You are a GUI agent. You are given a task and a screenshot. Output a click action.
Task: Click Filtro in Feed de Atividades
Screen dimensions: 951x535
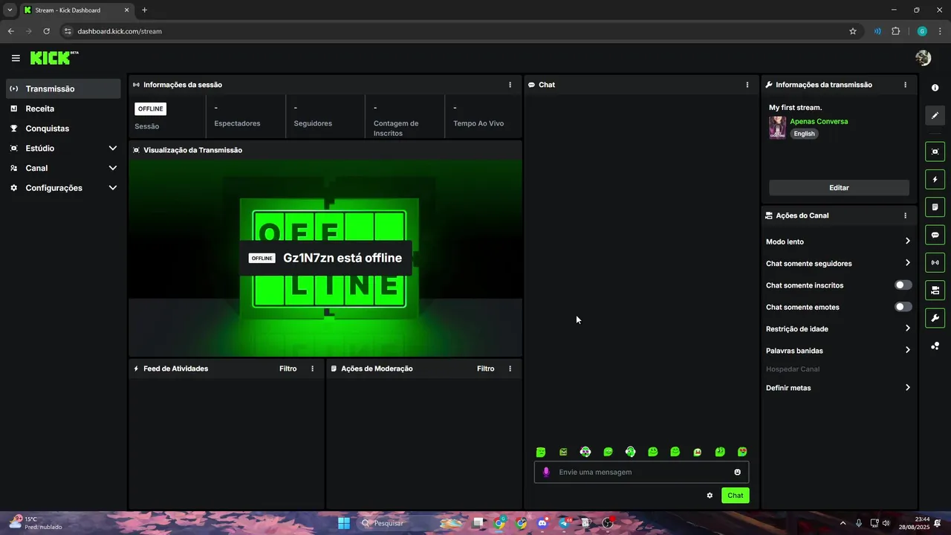(288, 369)
